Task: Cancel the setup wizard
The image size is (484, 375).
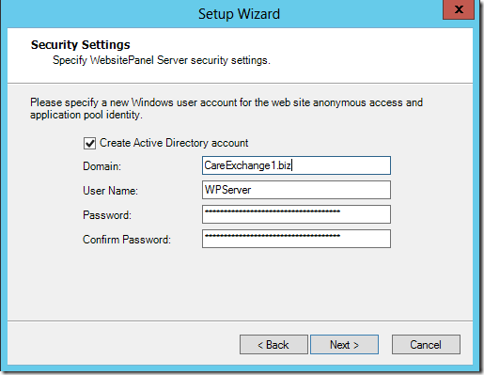Action: click(x=426, y=345)
